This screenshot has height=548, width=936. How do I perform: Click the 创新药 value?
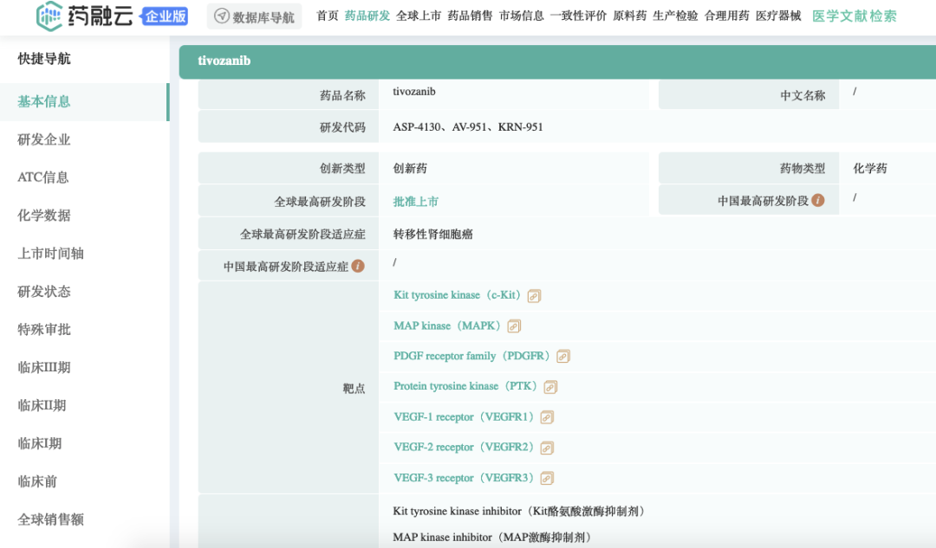pyautogui.click(x=410, y=169)
